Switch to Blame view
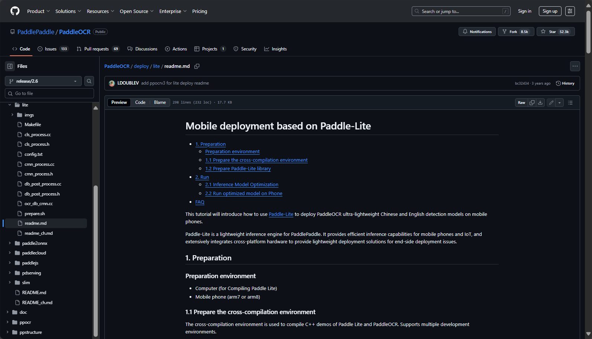592x339 pixels. (x=160, y=102)
